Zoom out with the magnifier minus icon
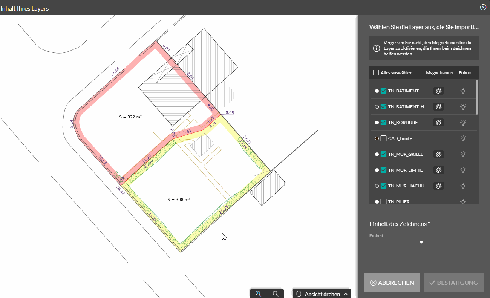 (x=276, y=294)
